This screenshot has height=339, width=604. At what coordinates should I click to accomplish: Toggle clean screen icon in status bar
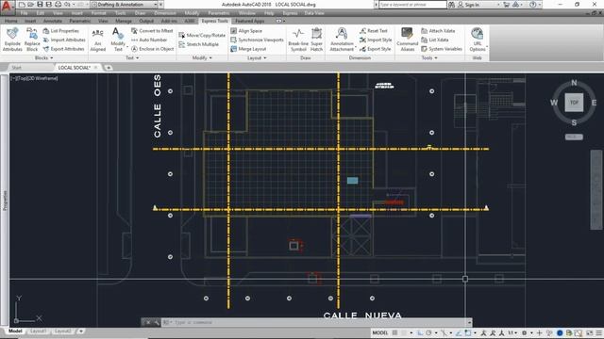tap(589, 332)
